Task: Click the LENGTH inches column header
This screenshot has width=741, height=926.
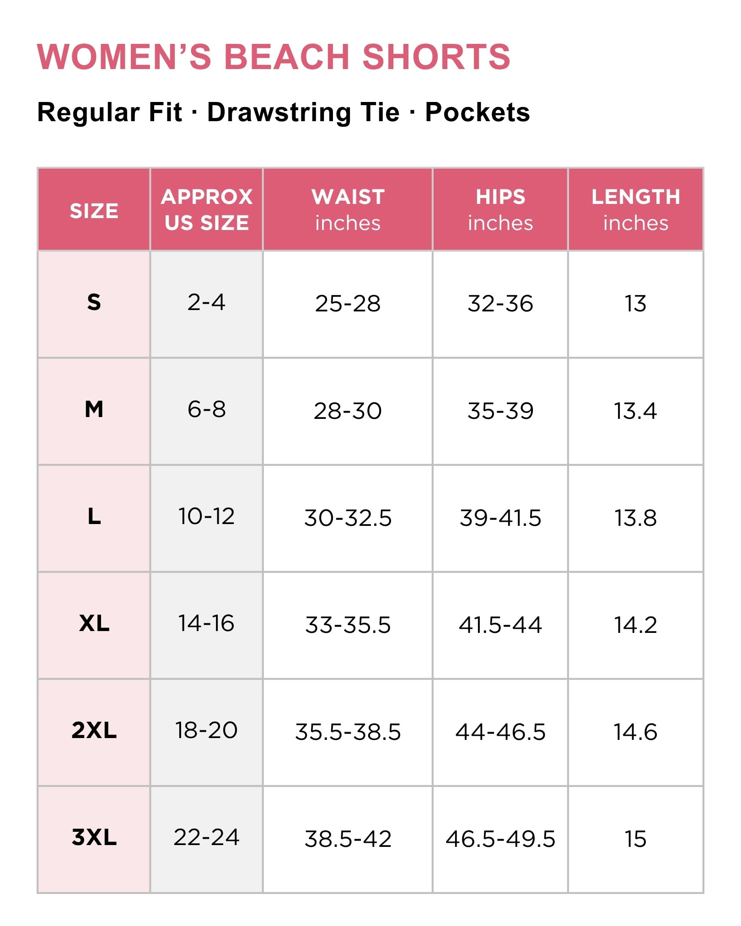Action: pos(636,210)
